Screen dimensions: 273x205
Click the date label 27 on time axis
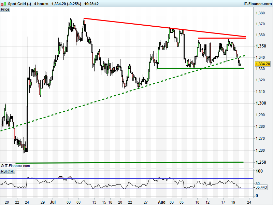(x=146, y=202)
